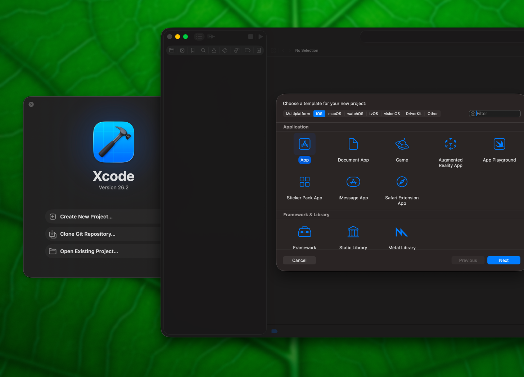Screen dimensions: 524x377
Task: Switch to the visionOS tab
Action: (x=392, y=114)
